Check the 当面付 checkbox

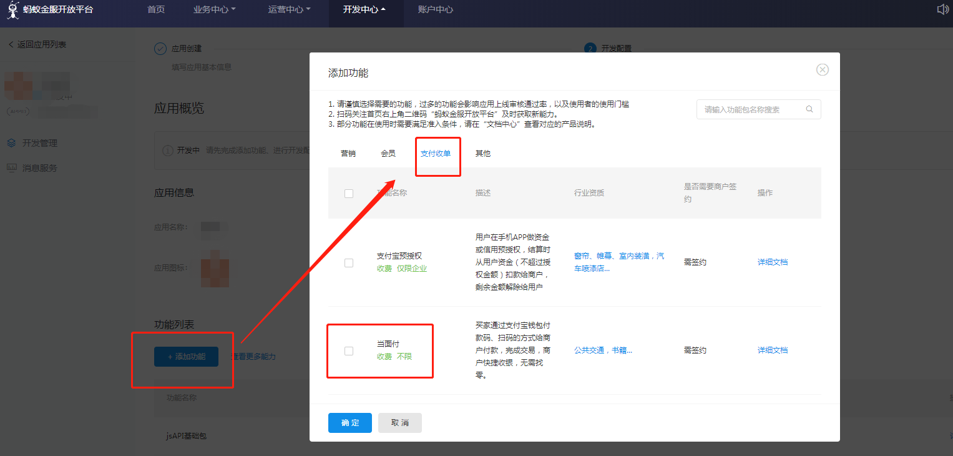349,351
